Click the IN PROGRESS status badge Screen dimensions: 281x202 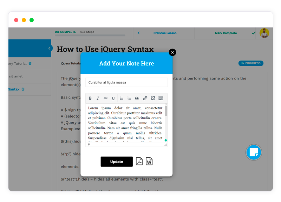point(251,63)
